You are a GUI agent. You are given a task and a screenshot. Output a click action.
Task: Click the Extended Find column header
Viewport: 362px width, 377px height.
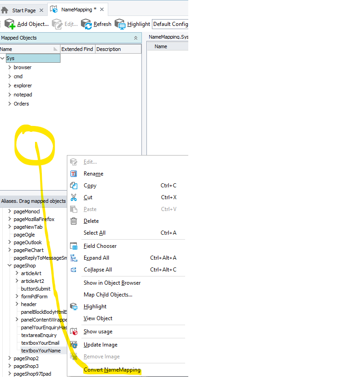pyautogui.click(x=78, y=49)
